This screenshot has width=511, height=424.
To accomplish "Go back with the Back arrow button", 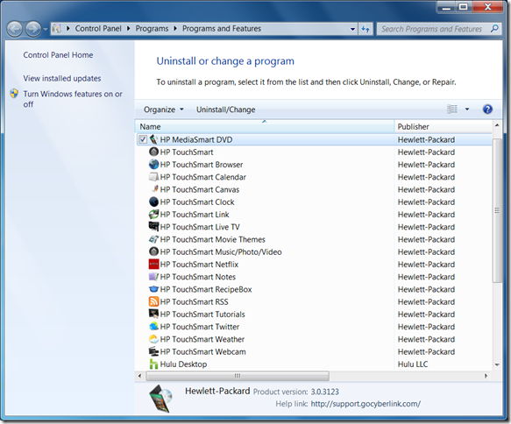I will coord(14,29).
